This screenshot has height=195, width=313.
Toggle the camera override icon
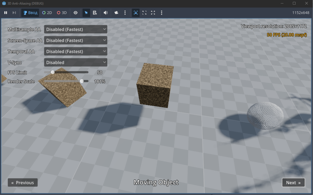pyautogui.click(x=116, y=13)
